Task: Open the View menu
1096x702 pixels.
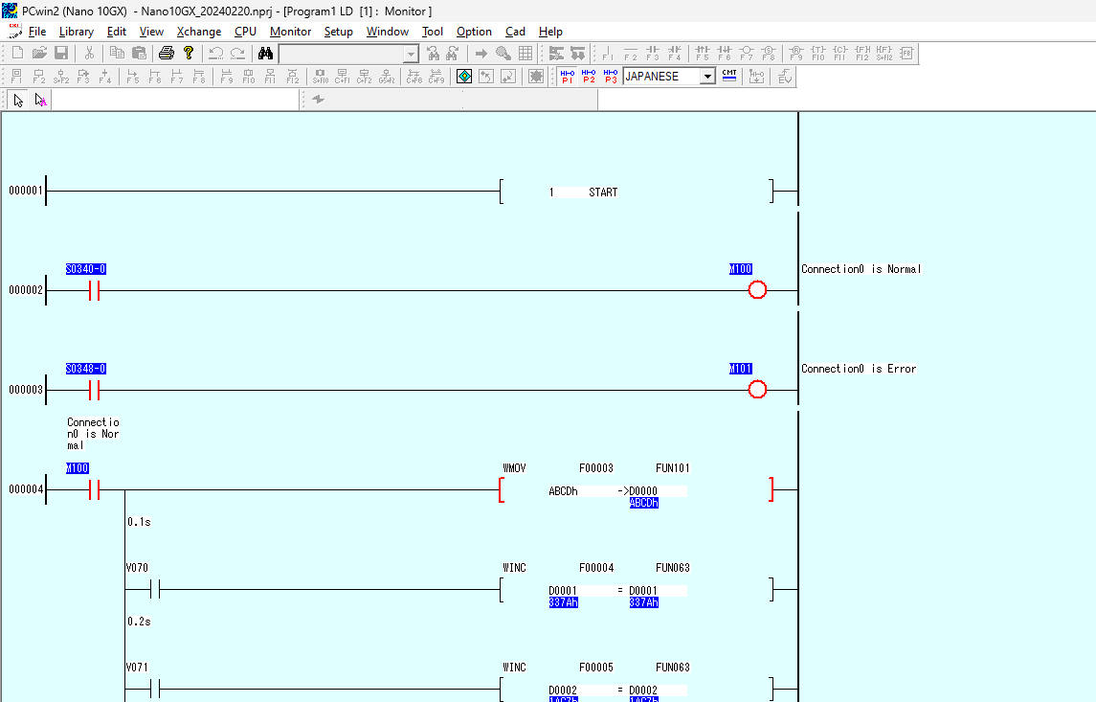Action: click(x=151, y=32)
